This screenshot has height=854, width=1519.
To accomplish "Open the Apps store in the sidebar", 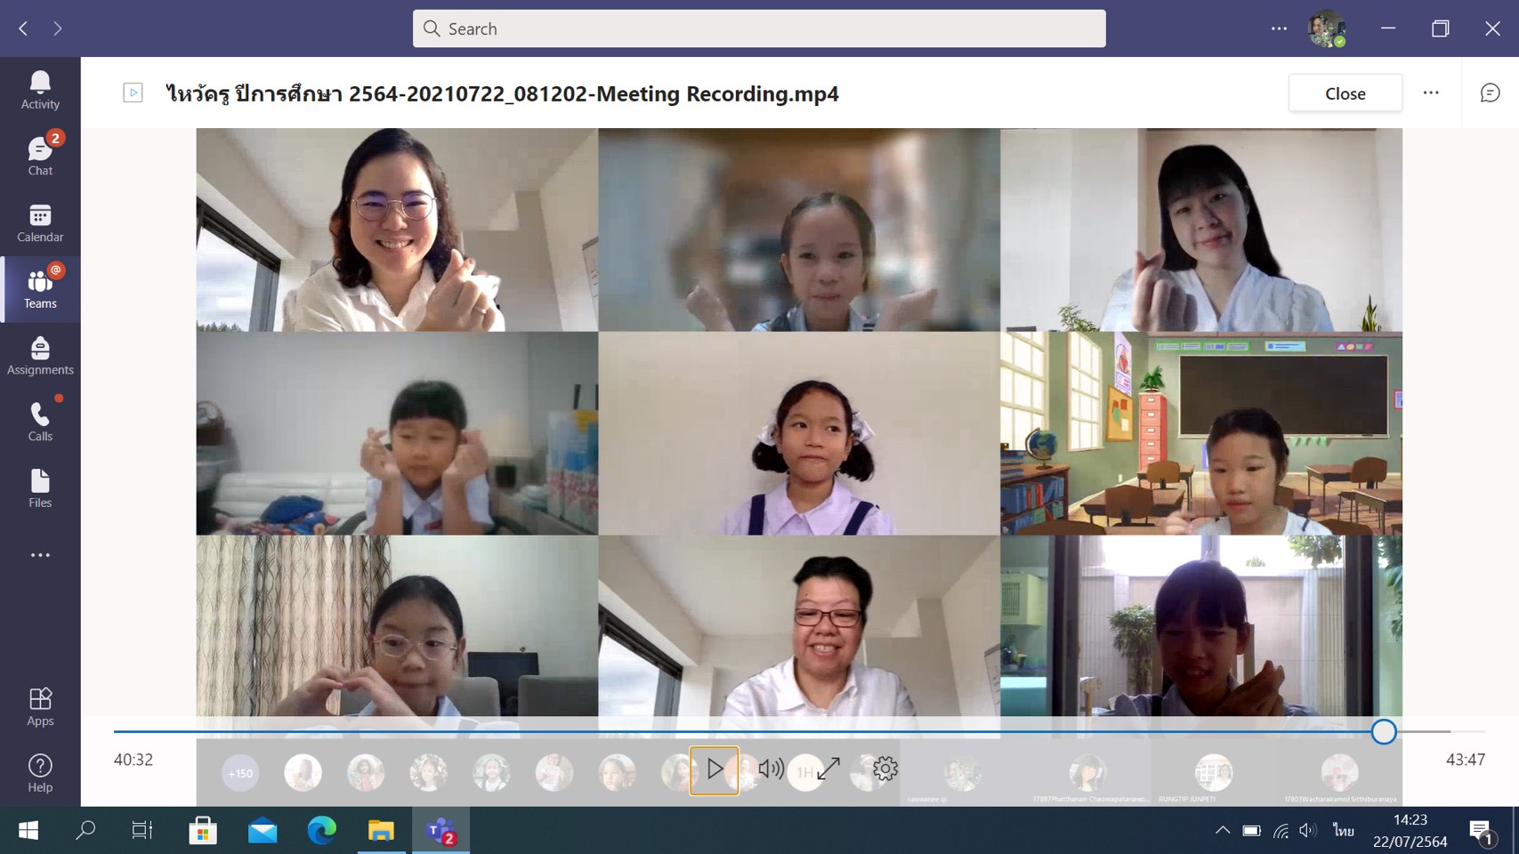I will pos(40,707).
